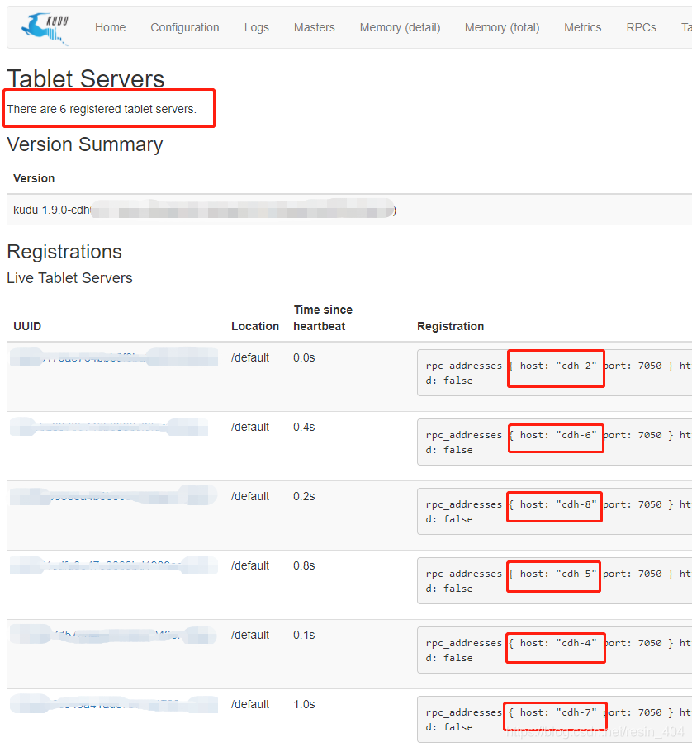Click the Registrations heading
The image size is (692, 747).
coord(64,252)
